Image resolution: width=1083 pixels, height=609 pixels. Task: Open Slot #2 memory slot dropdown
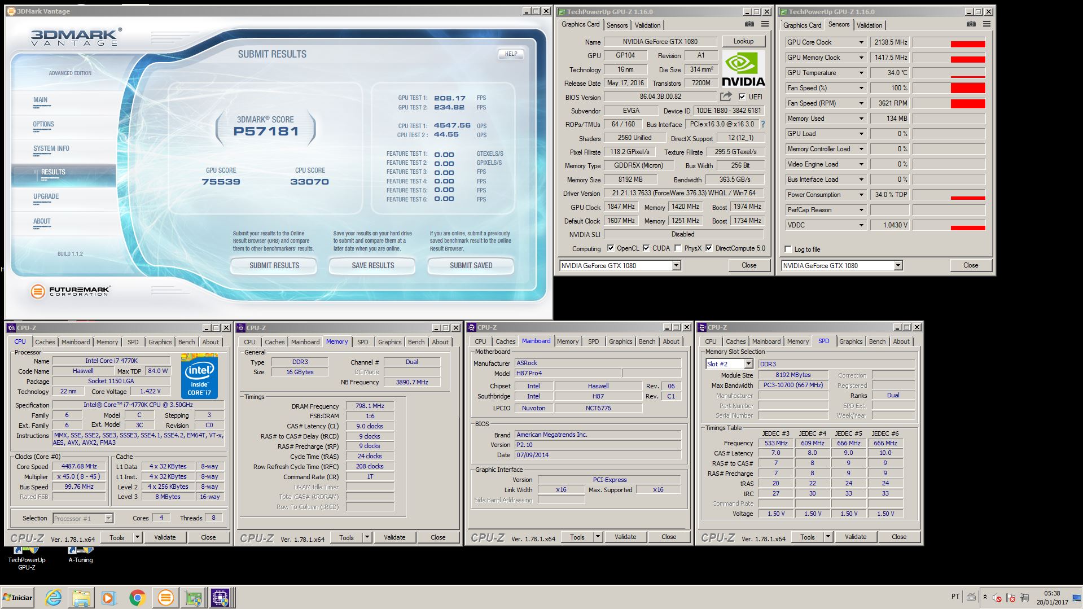click(x=748, y=364)
